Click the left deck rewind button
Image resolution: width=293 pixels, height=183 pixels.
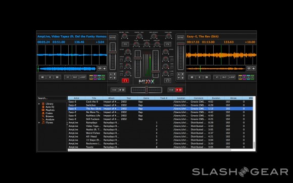42,77
